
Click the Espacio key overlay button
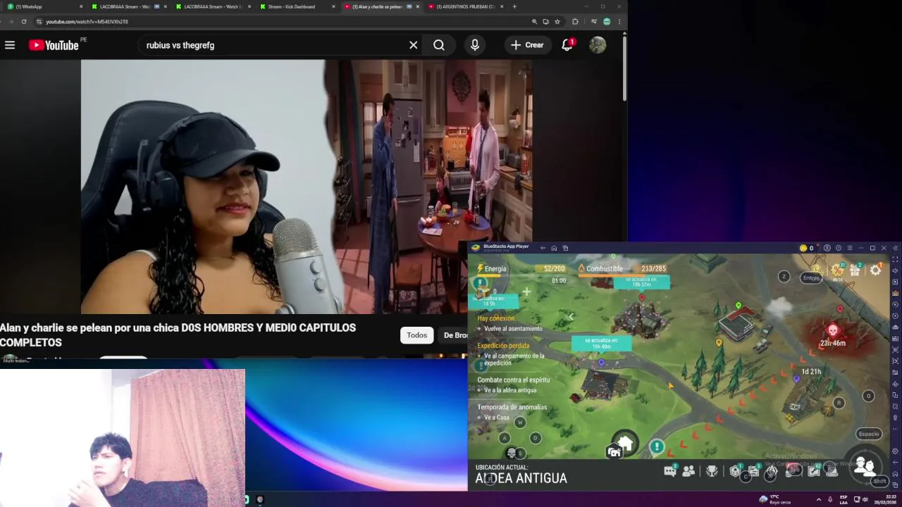pyautogui.click(x=868, y=434)
